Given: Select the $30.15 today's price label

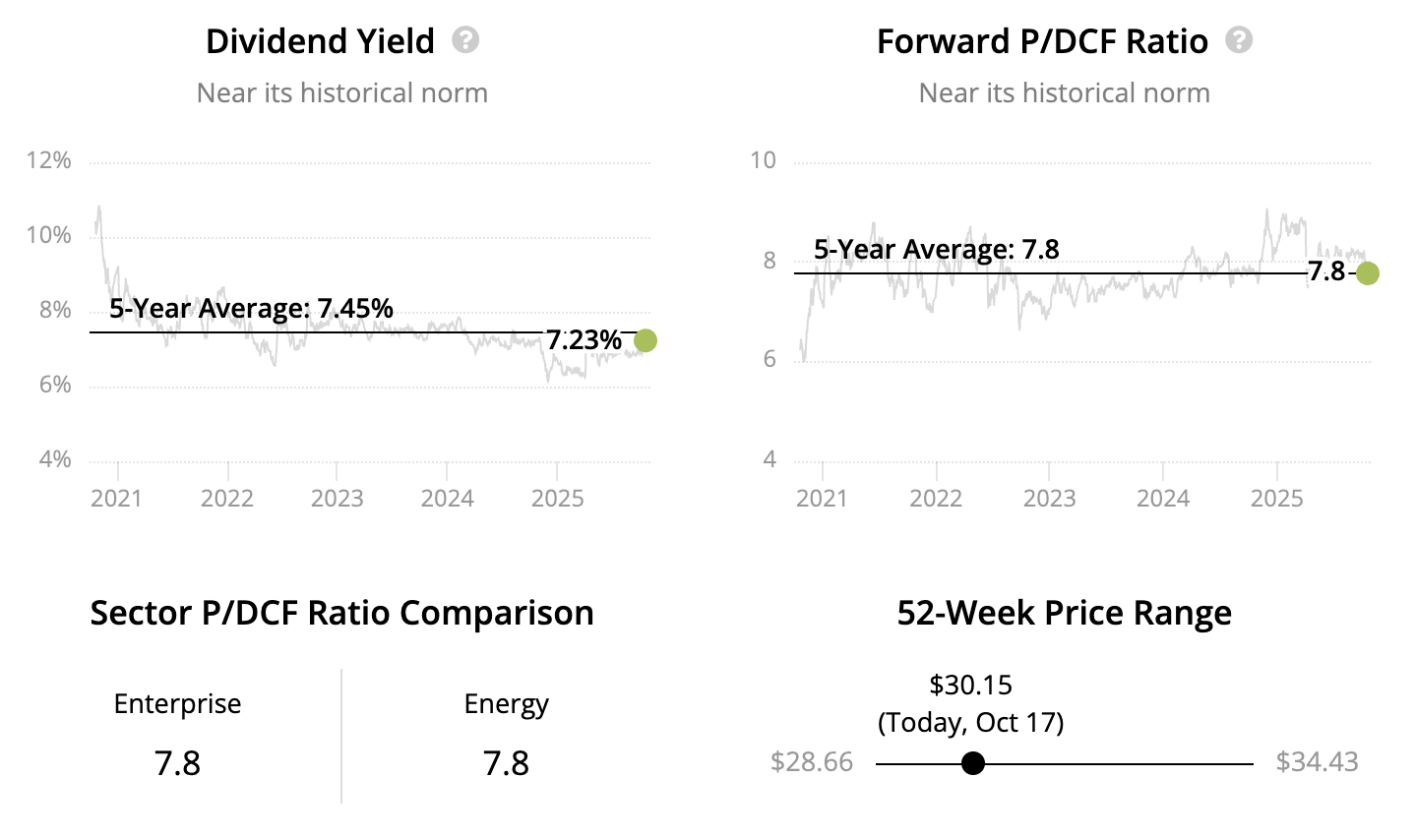Looking at the screenshot, I should tap(970, 685).
